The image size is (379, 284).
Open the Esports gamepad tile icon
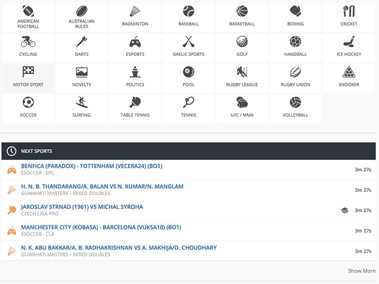point(135,42)
